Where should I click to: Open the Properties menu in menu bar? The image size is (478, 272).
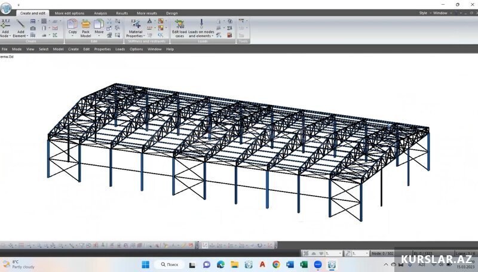click(x=102, y=49)
